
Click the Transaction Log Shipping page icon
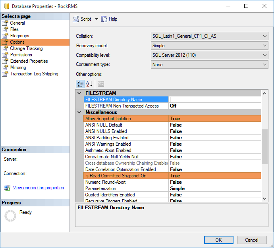(5, 74)
